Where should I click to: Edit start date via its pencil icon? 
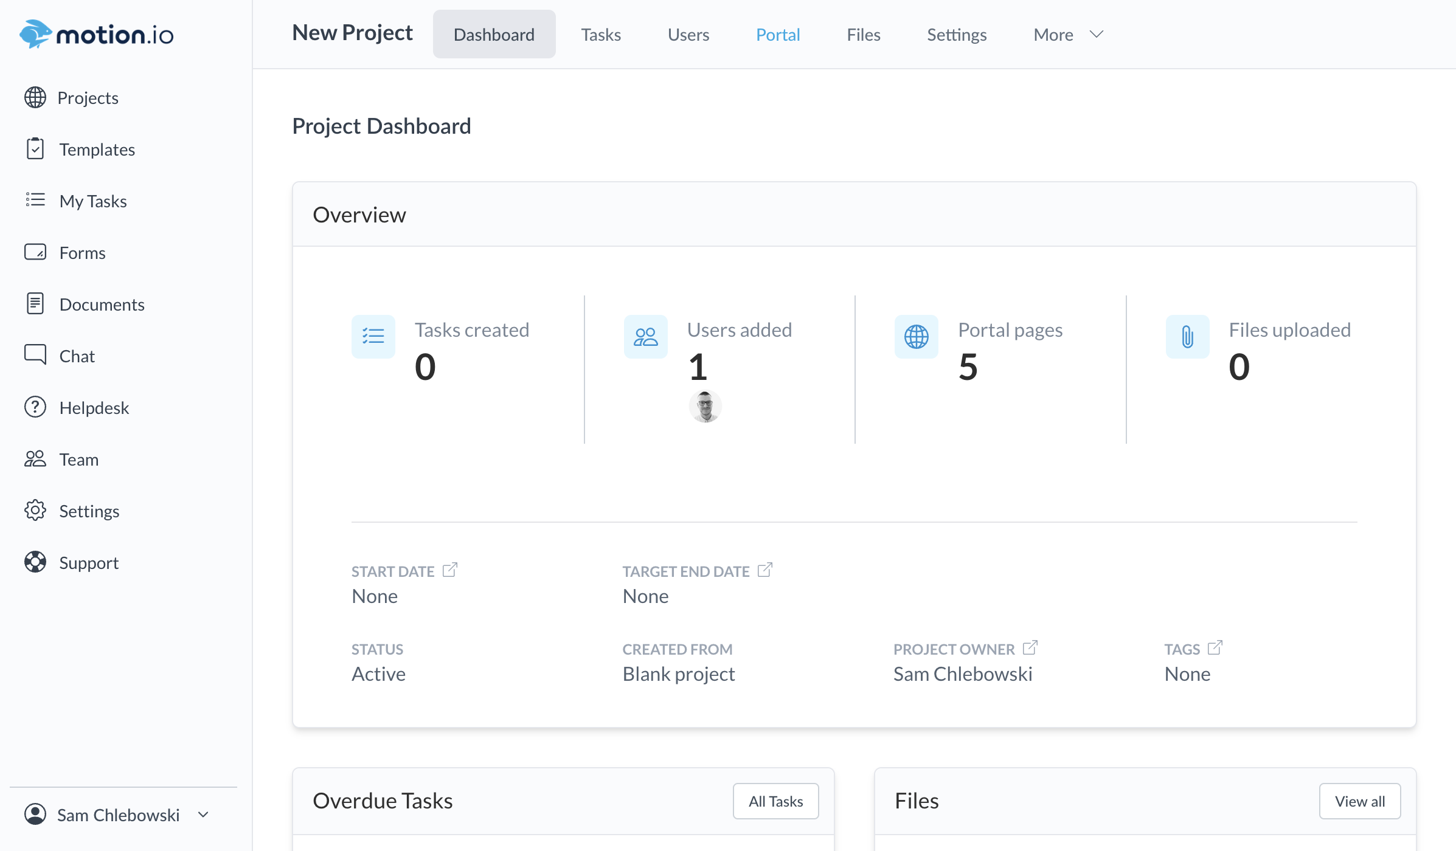tap(449, 570)
